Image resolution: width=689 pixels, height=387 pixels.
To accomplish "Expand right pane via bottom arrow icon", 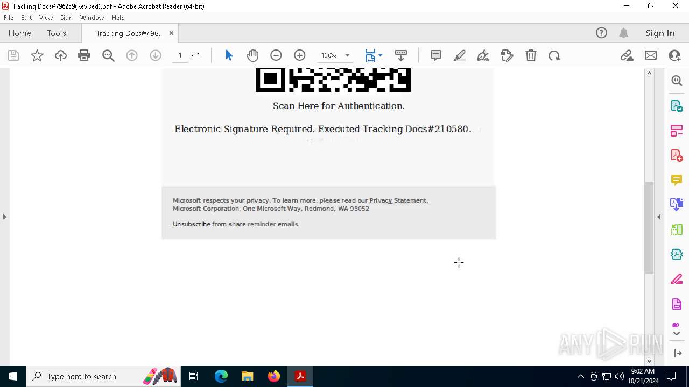I will [677, 353].
